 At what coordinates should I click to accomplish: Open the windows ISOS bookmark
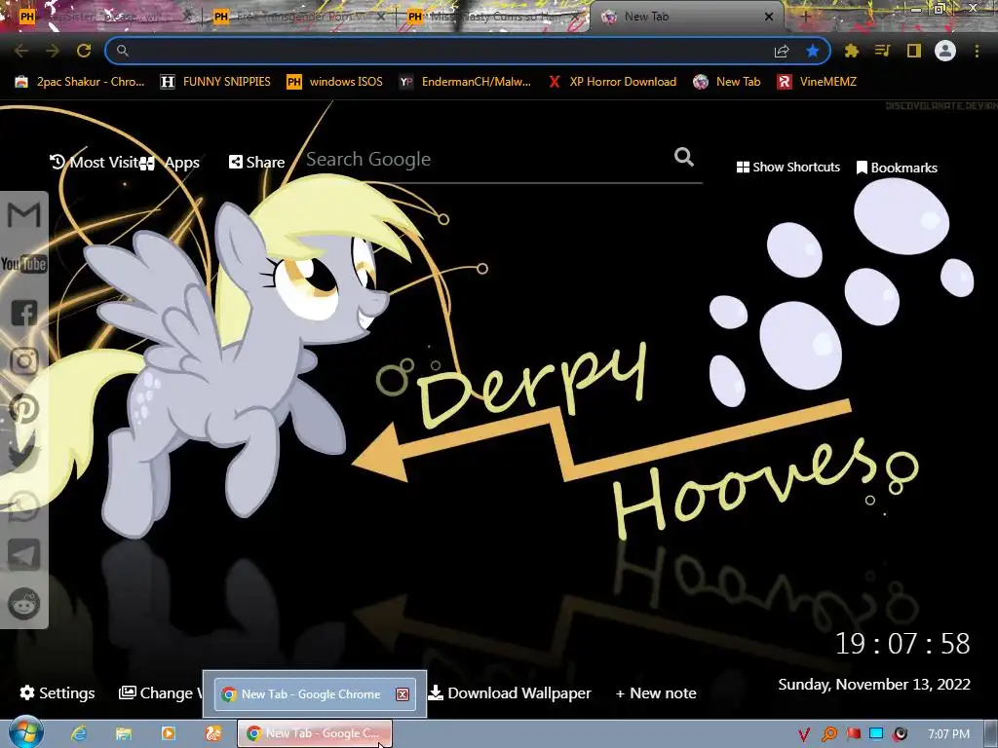[335, 82]
